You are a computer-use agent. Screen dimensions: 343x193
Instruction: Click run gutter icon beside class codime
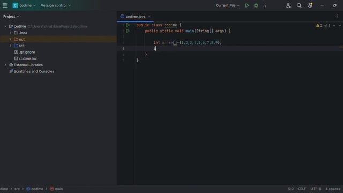[128, 25]
